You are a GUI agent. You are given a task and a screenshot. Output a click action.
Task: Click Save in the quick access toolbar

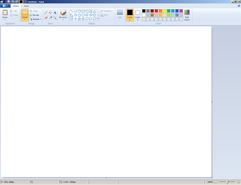coord(8,2)
